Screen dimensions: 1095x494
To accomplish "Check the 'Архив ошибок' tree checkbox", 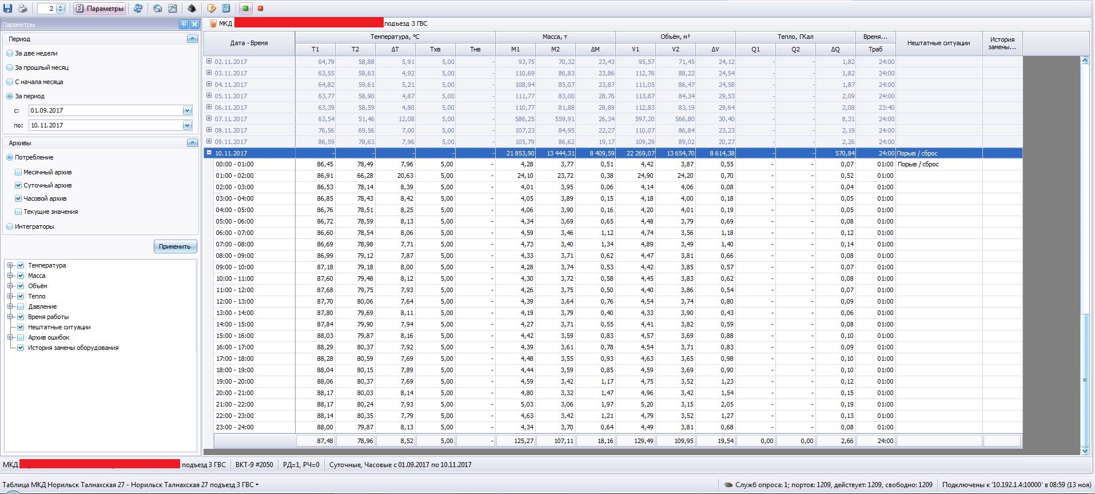I will pos(21,337).
